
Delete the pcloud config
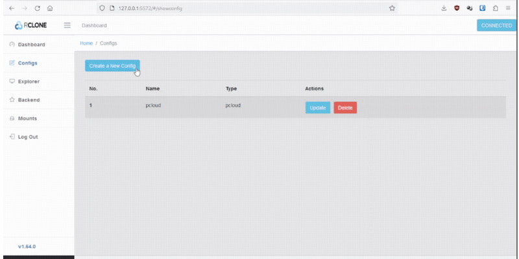[x=345, y=107]
